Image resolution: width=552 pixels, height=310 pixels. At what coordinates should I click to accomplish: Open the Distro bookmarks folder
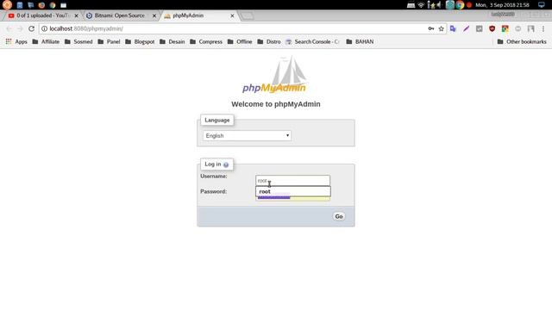pyautogui.click(x=269, y=41)
